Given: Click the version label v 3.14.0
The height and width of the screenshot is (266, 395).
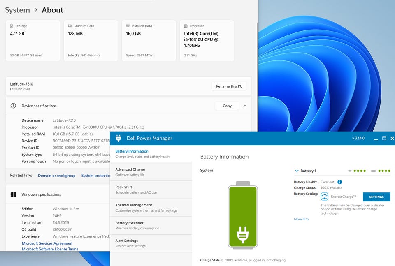Looking at the screenshot, I should pos(358,139).
